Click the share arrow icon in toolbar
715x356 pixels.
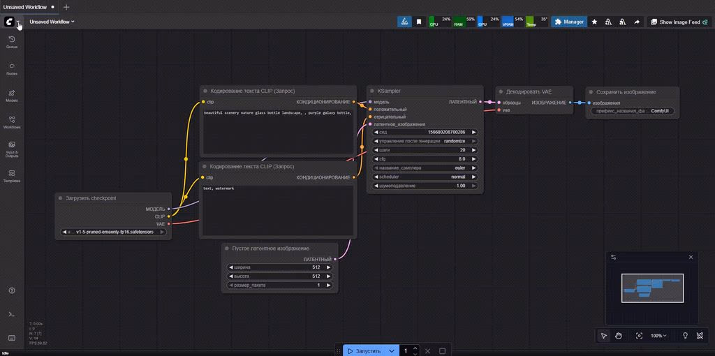click(637, 22)
